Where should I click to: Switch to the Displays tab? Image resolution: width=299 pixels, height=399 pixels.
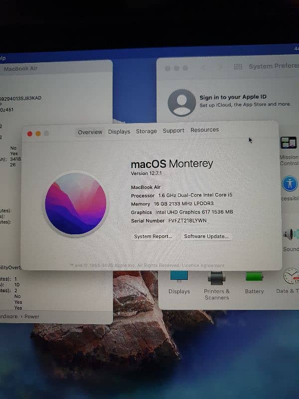pyautogui.click(x=119, y=132)
